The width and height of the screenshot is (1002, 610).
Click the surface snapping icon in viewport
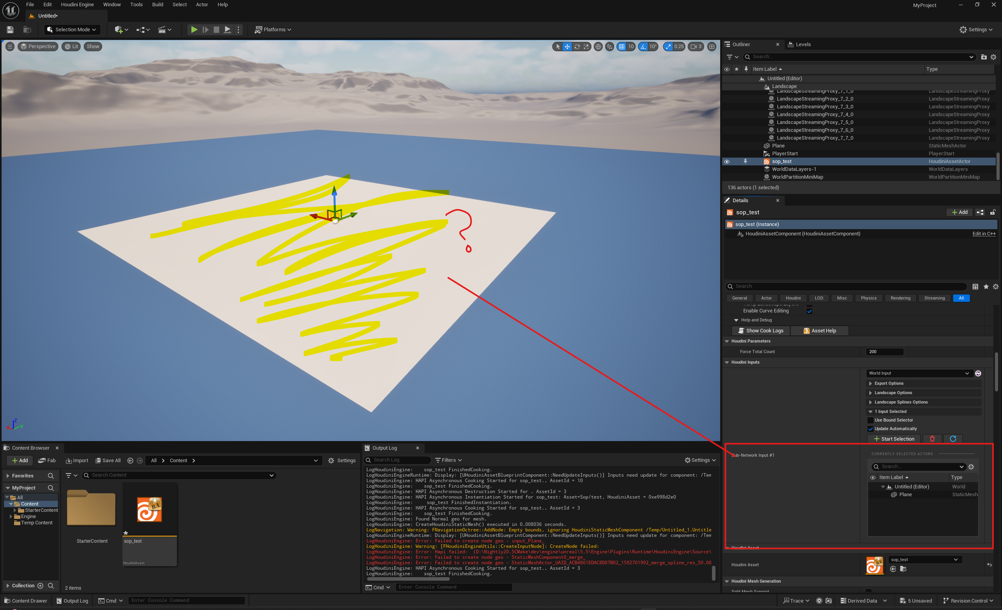coord(609,47)
